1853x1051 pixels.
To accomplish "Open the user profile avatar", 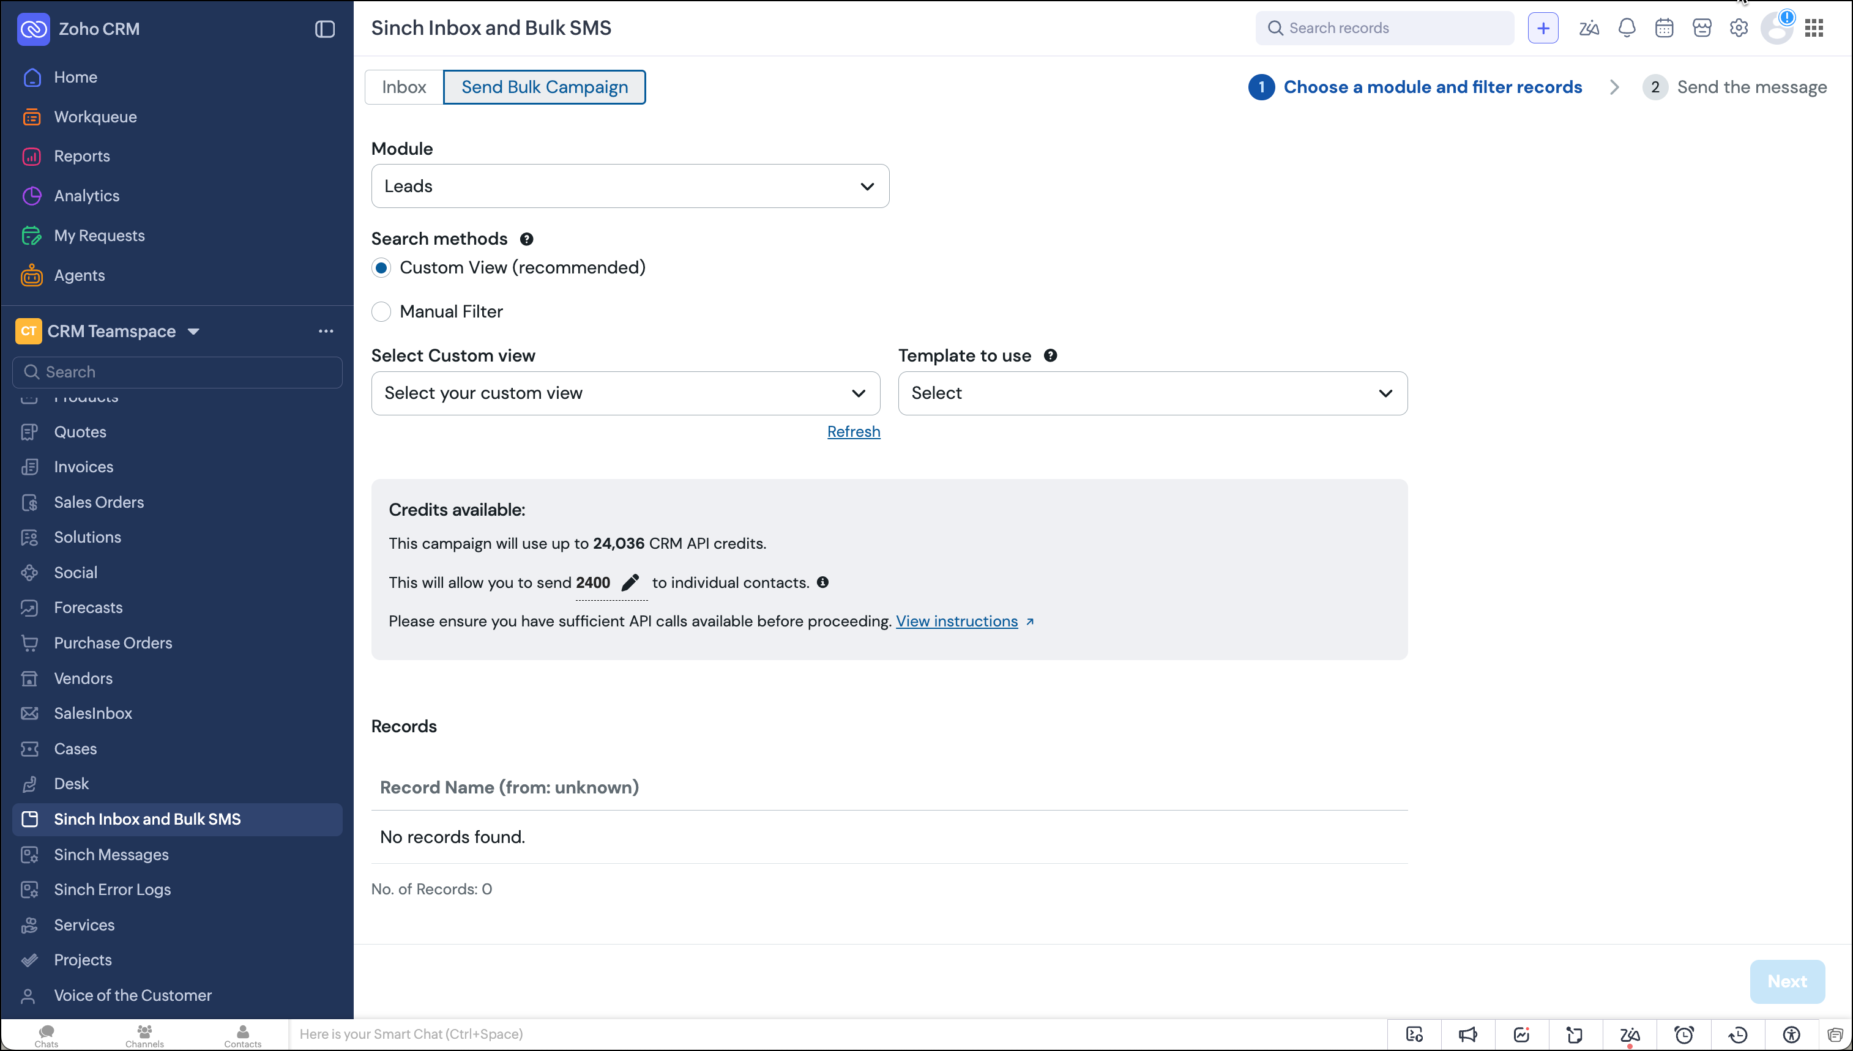I will pos(1777,28).
